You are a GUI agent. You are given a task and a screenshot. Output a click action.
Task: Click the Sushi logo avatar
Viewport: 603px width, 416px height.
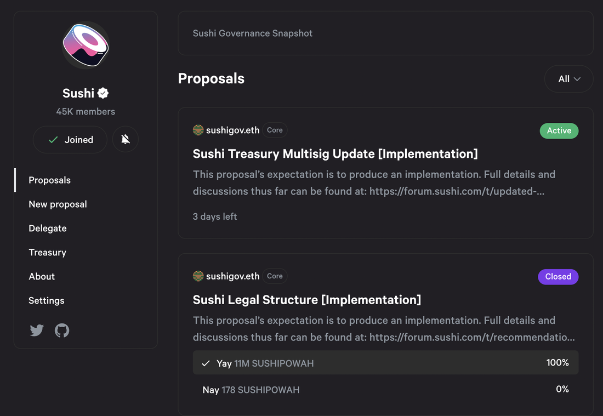(x=86, y=45)
